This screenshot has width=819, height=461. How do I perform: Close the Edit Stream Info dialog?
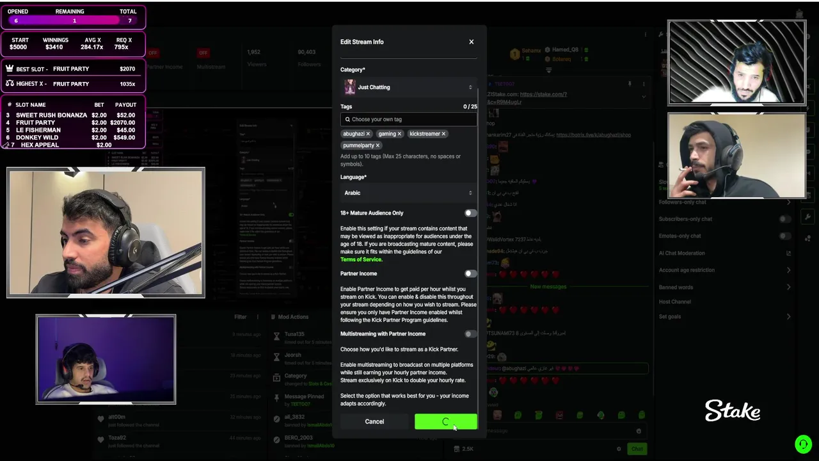click(472, 42)
